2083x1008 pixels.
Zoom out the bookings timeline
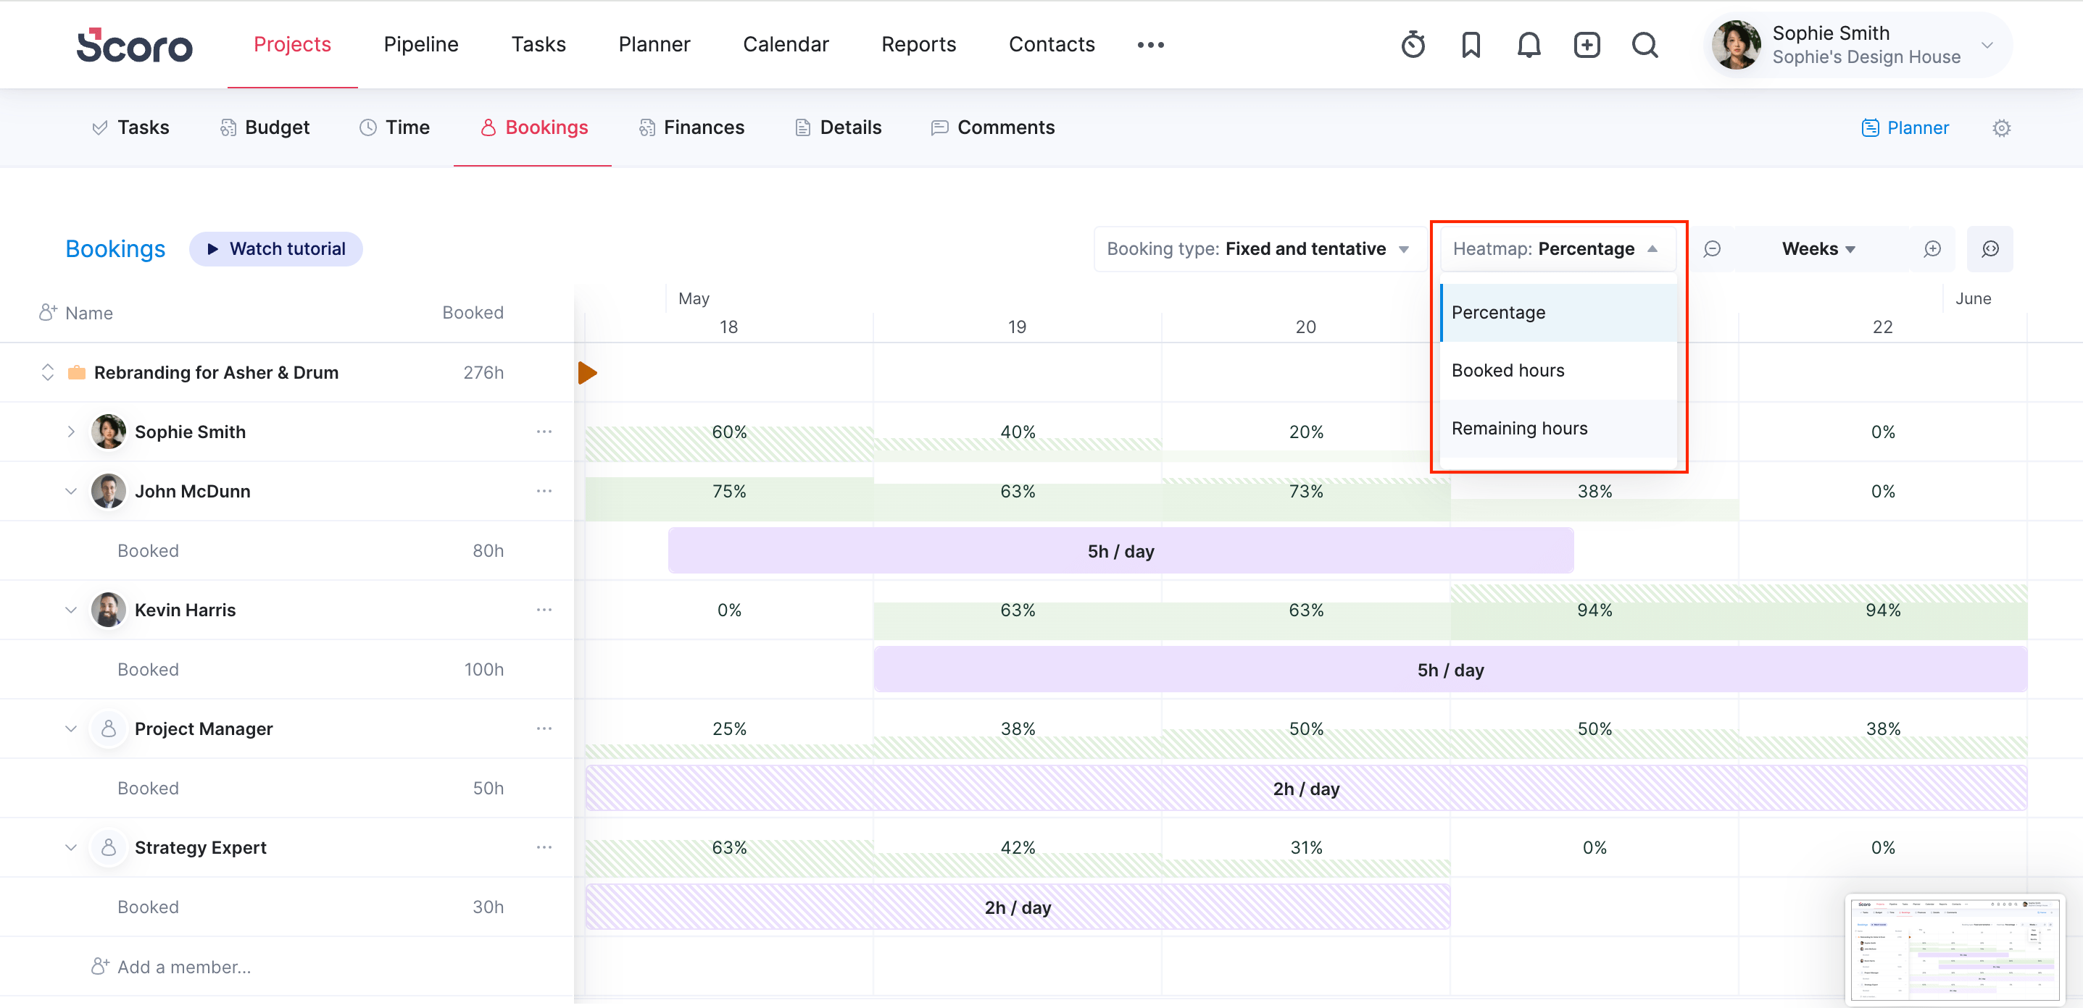click(x=1712, y=249)
